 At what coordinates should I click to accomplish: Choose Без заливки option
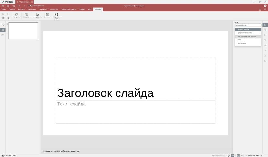(248, 43)
